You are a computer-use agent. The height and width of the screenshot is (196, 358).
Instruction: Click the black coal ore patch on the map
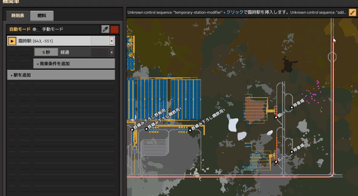coord(288,65)
